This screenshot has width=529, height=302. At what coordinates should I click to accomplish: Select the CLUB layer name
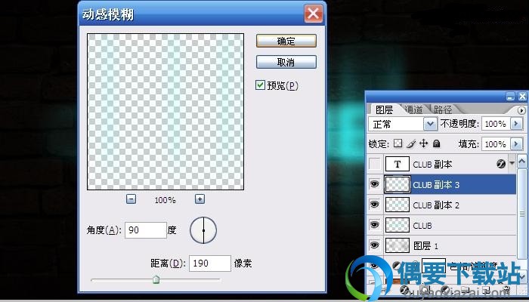422,225
